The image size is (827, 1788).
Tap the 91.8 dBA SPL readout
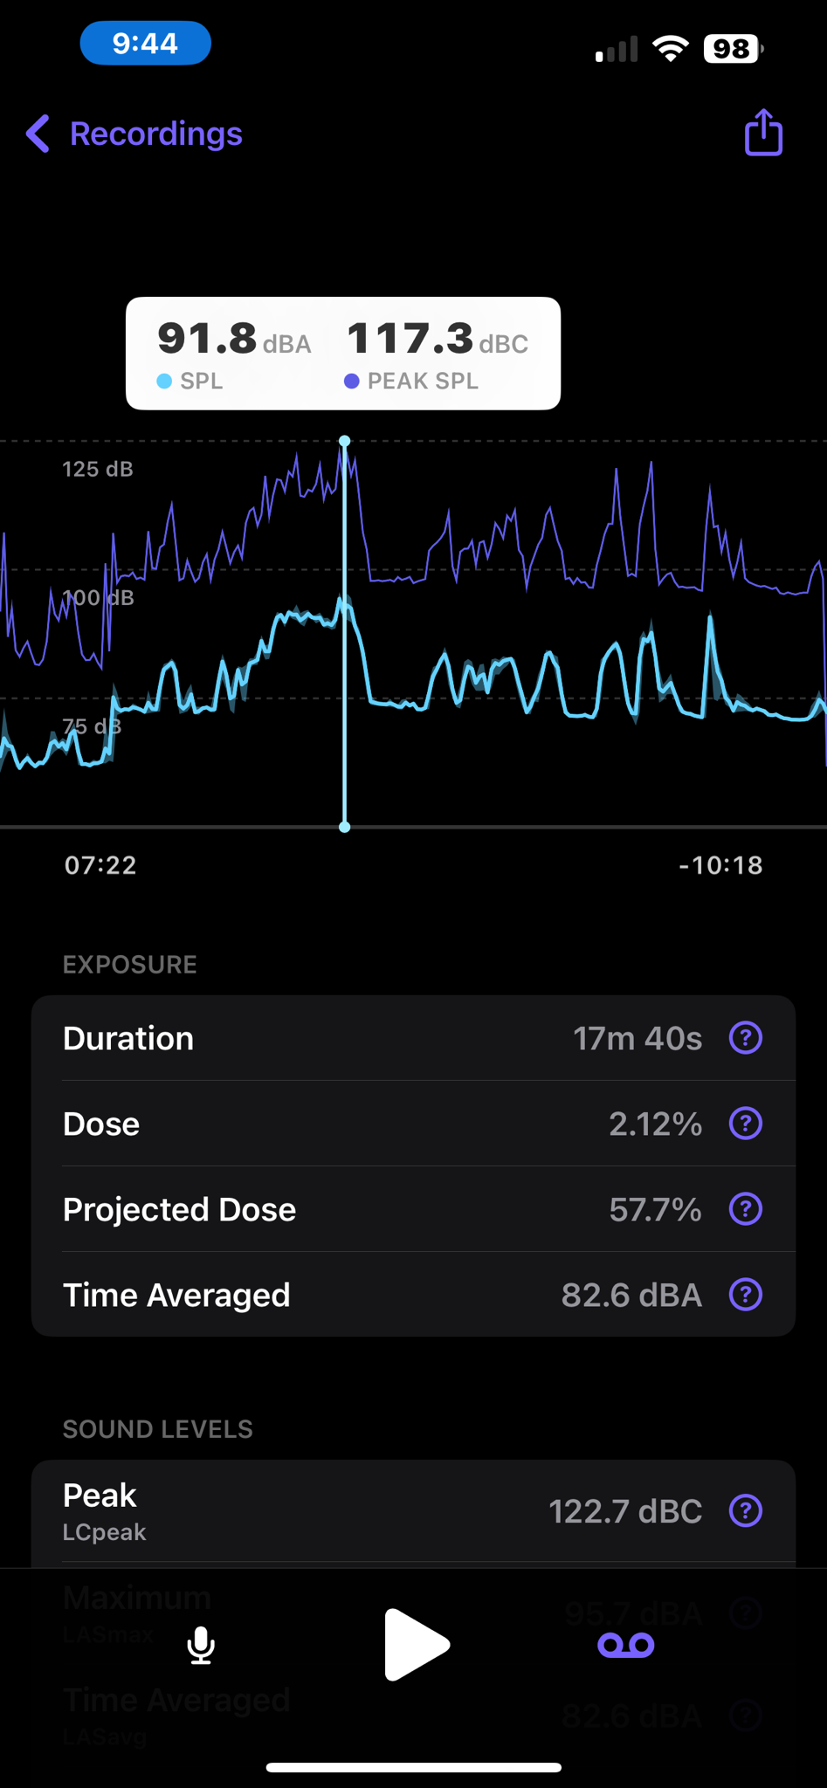(x=233, y=354)
